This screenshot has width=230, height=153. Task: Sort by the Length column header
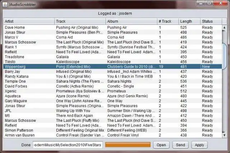(x=189, y=21)
